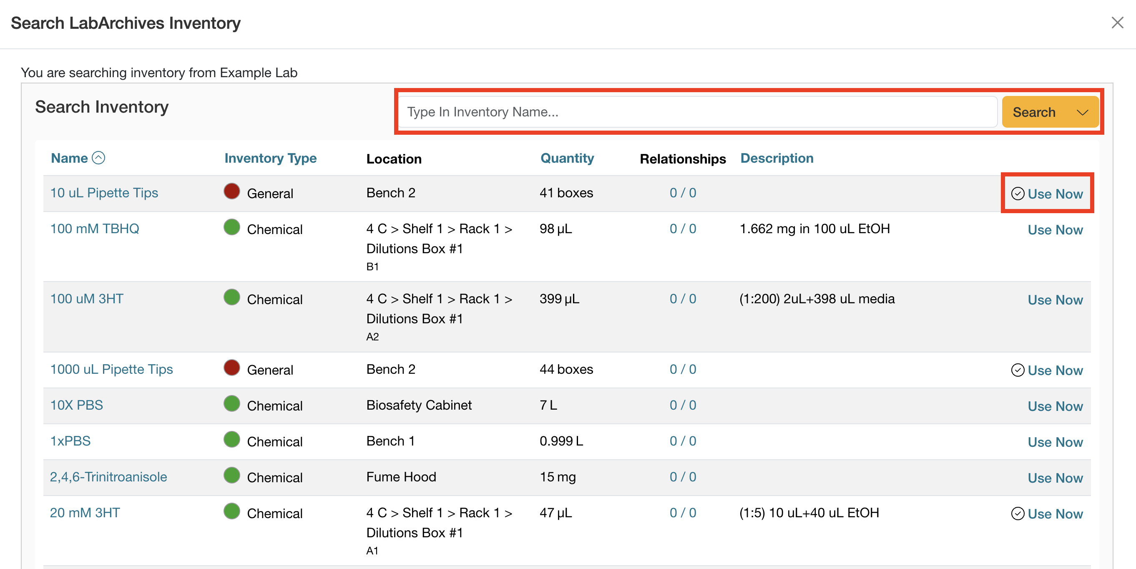Sort by Quantity column header
The width and height of the screenshot is (1136, 569).
point(567,158)
